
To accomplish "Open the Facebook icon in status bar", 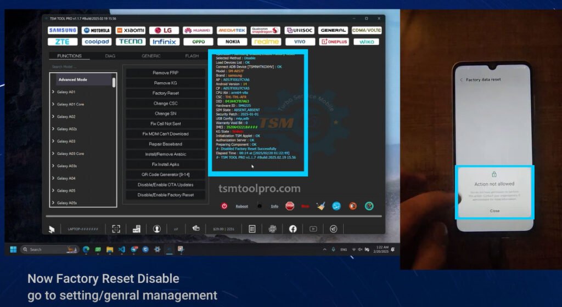I will pos(293,229).
